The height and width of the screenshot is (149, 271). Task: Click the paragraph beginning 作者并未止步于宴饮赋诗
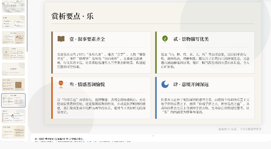tap(205, 106)
